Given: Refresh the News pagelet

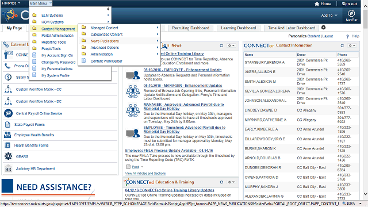Looking at the screenshot, I should click(x=221, y=45).
